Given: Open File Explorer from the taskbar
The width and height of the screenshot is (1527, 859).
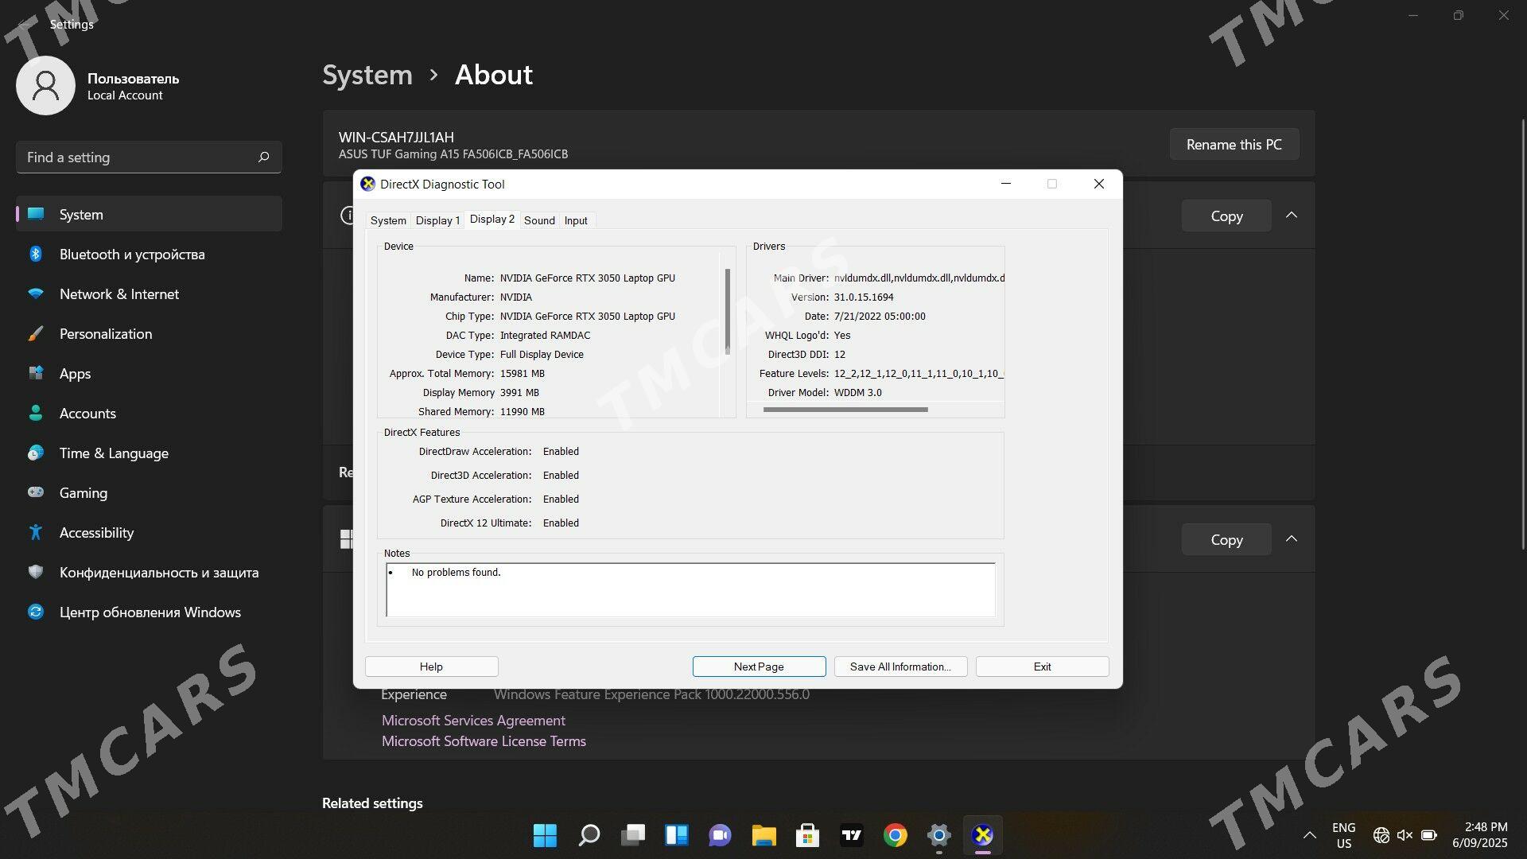Looking at the screenshot, I should coord(764,835).
